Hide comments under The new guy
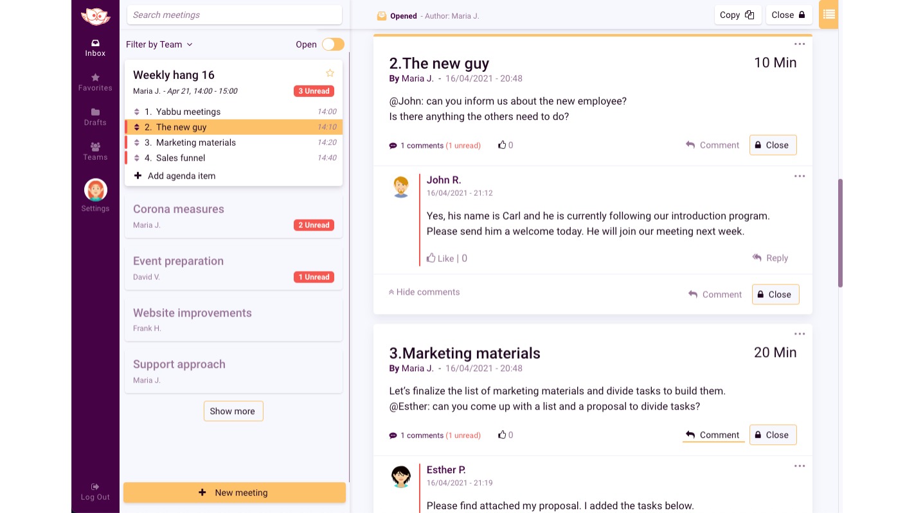 [x=424, y=292]
